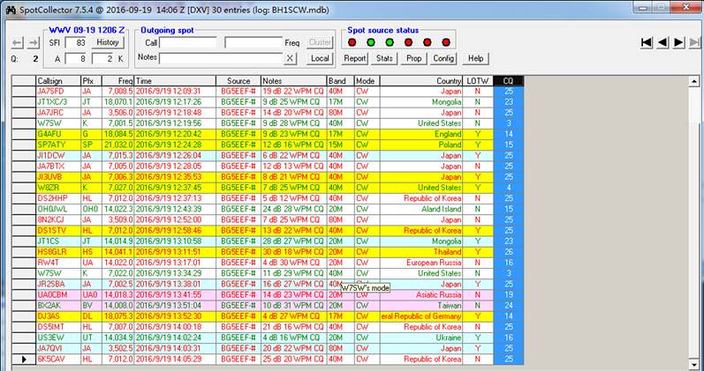Screen dimensions: 704x371
Task: Jump to first entry using navigation icon
Action: point(647,42)
